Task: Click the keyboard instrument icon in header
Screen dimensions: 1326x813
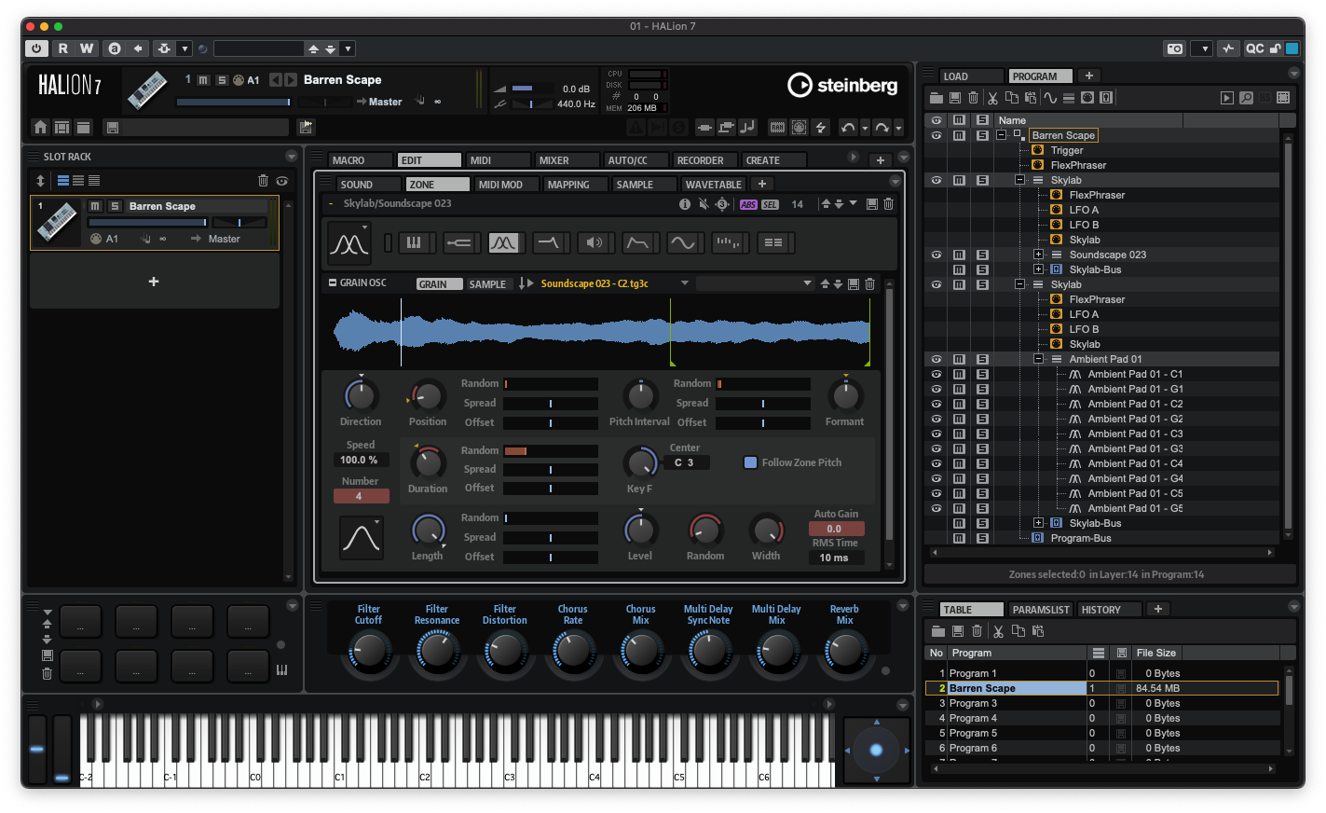Action: coord(147,90)
